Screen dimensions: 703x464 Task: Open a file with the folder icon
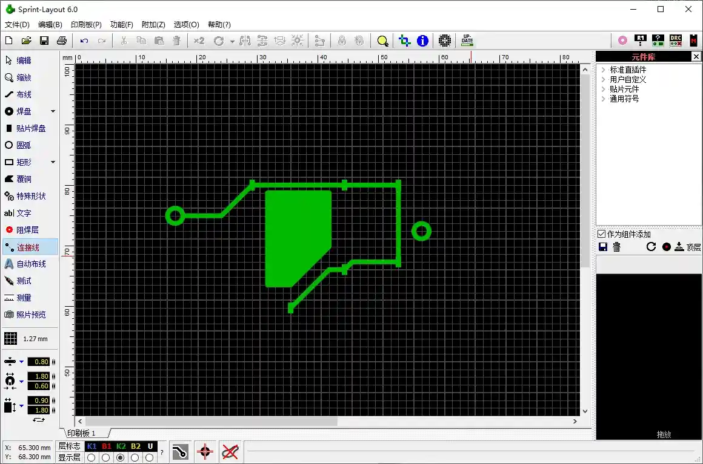coord(27,41)
